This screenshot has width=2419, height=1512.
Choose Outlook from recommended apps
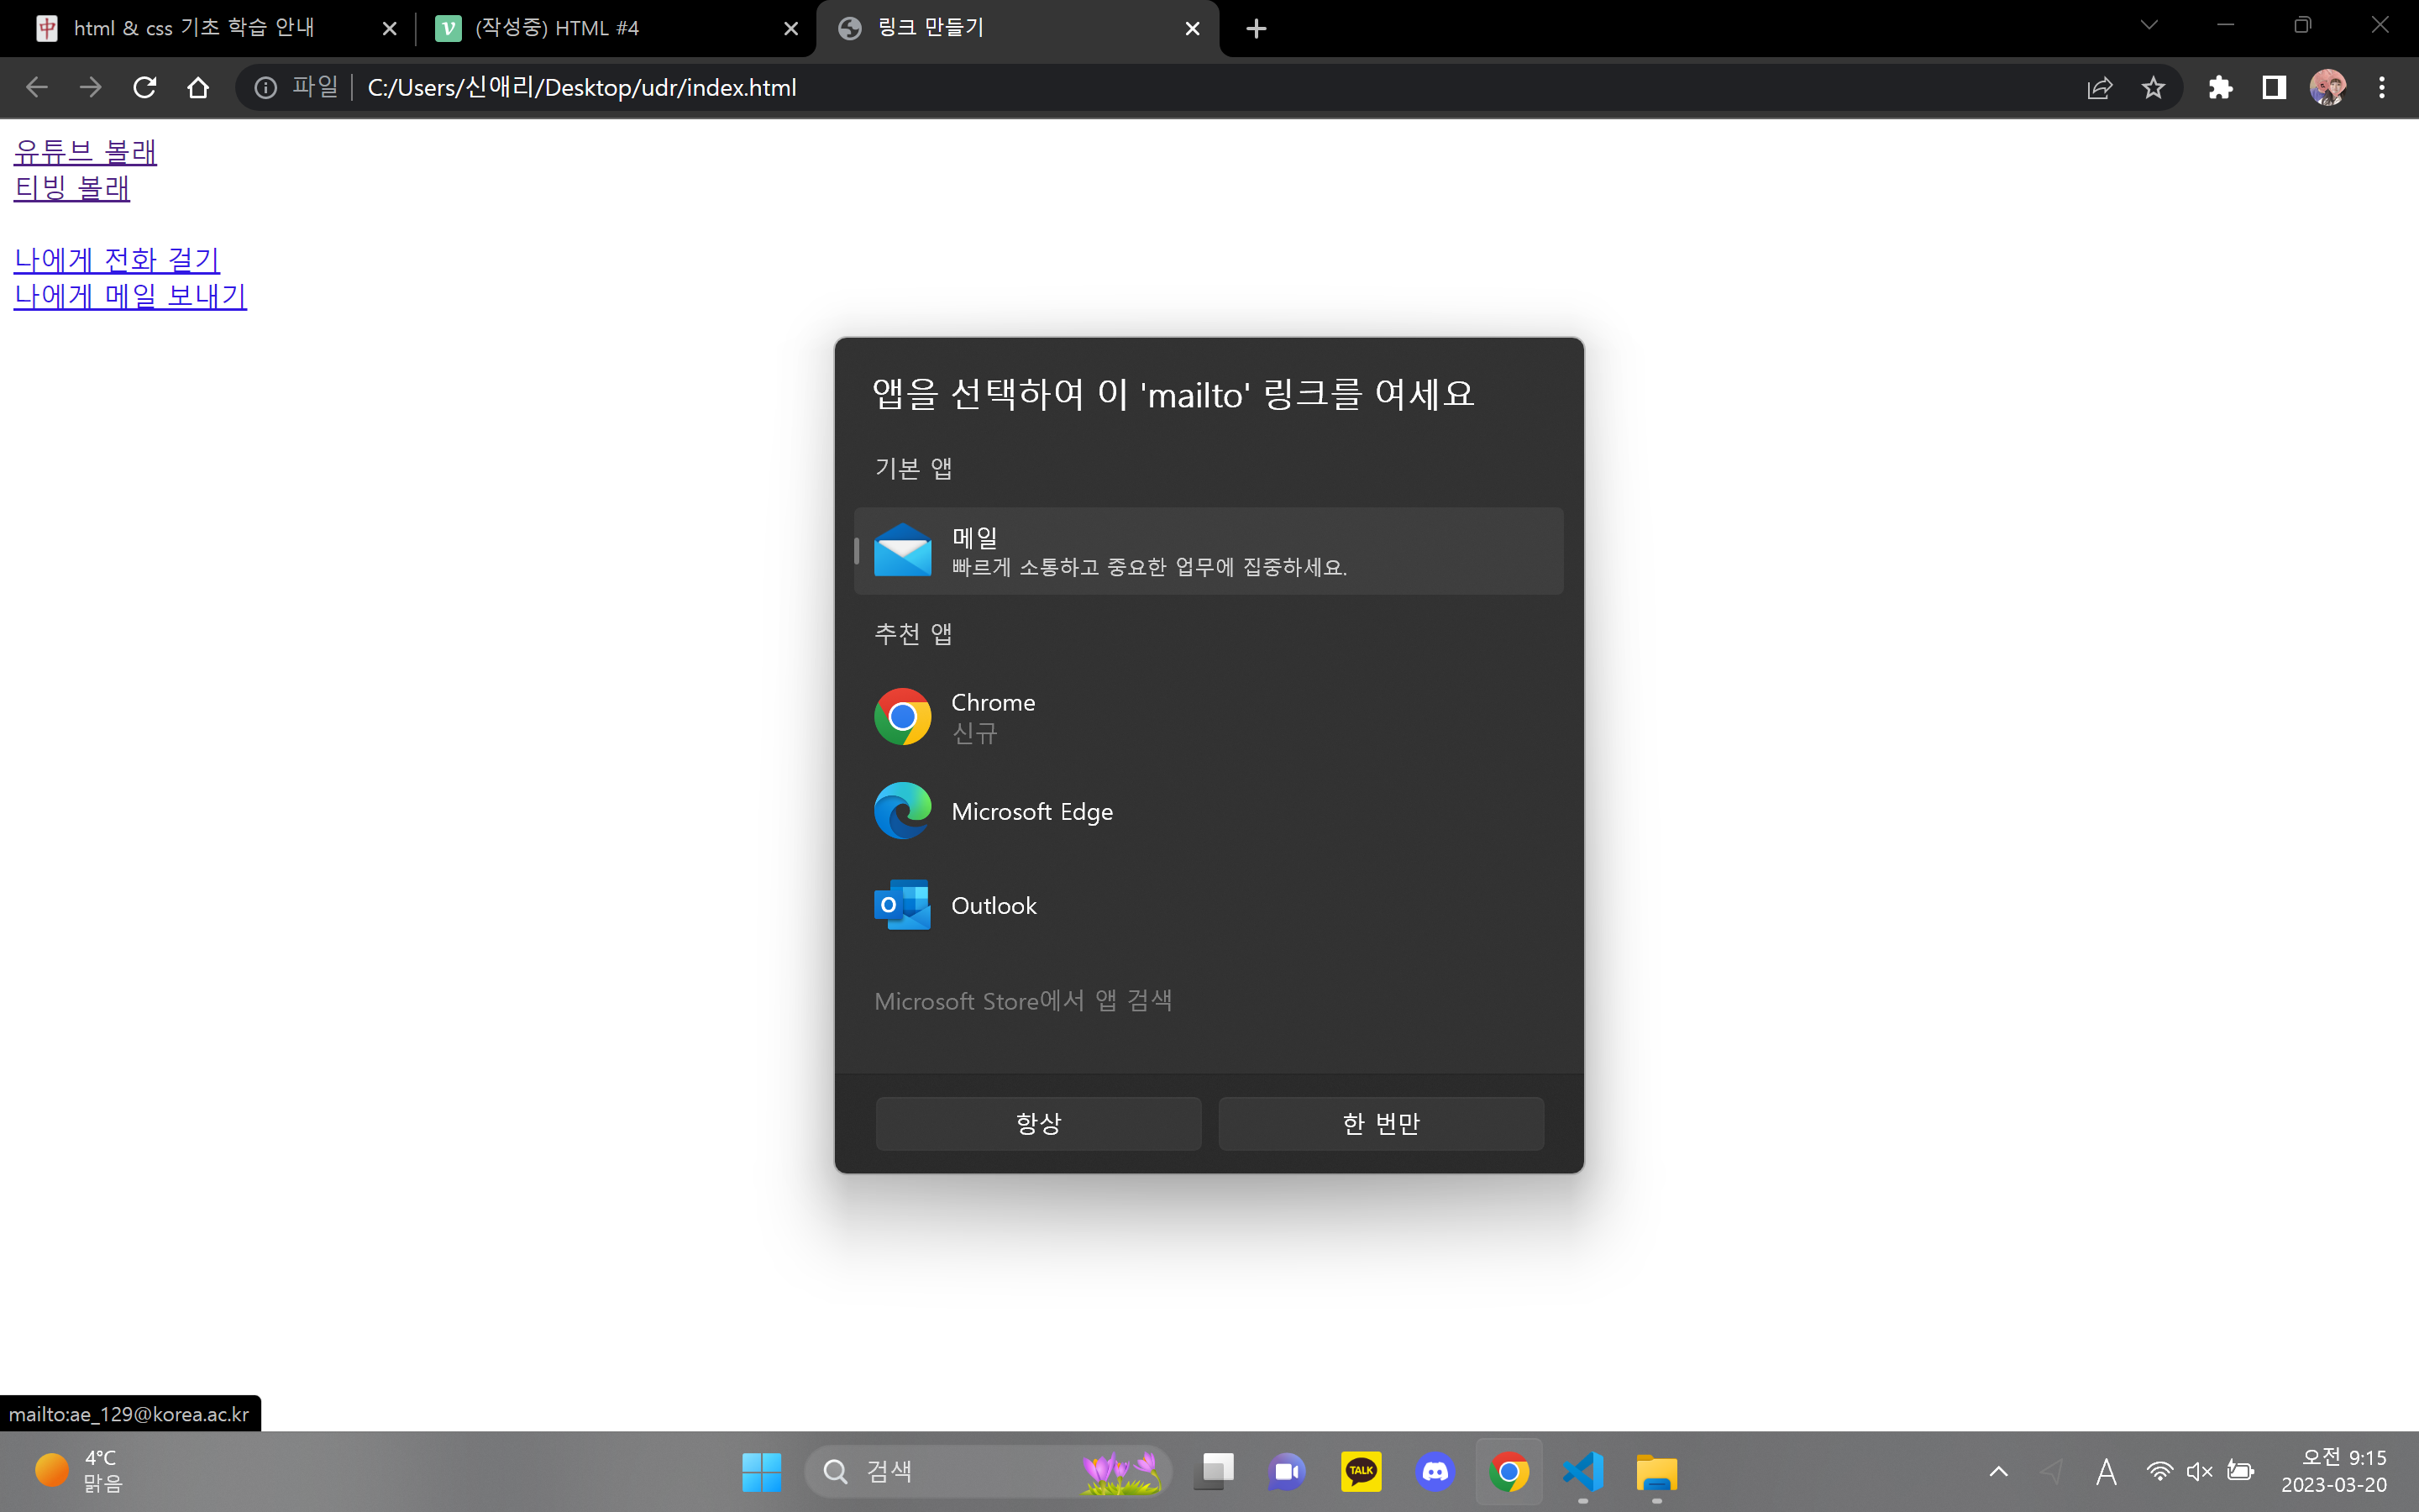(994, 905)
